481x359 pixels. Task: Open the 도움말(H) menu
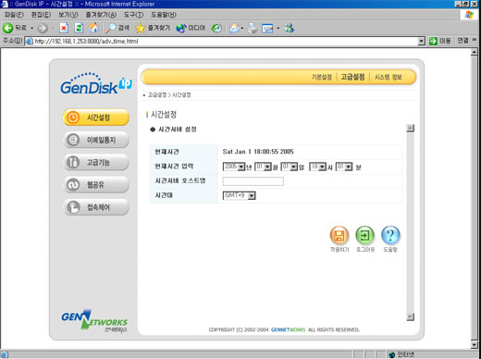tap(164, 15)
